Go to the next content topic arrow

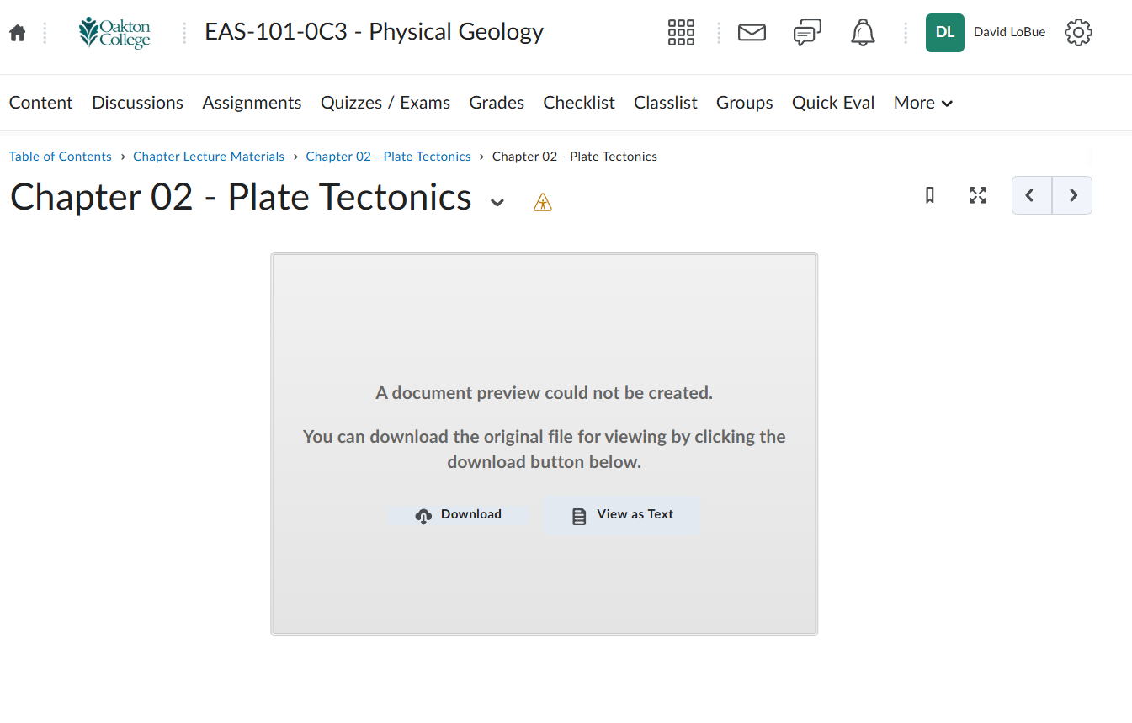(x=1072, y=195)
